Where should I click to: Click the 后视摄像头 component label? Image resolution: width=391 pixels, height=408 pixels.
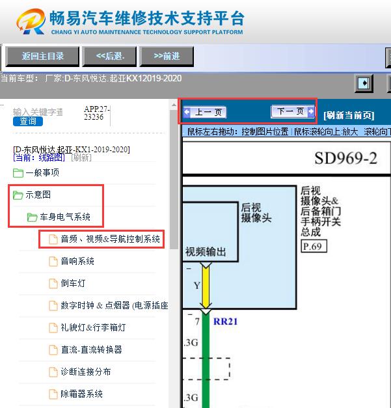pos(256,213)
